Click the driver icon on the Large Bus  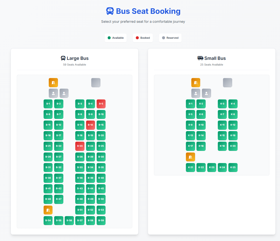pos(53,82)
